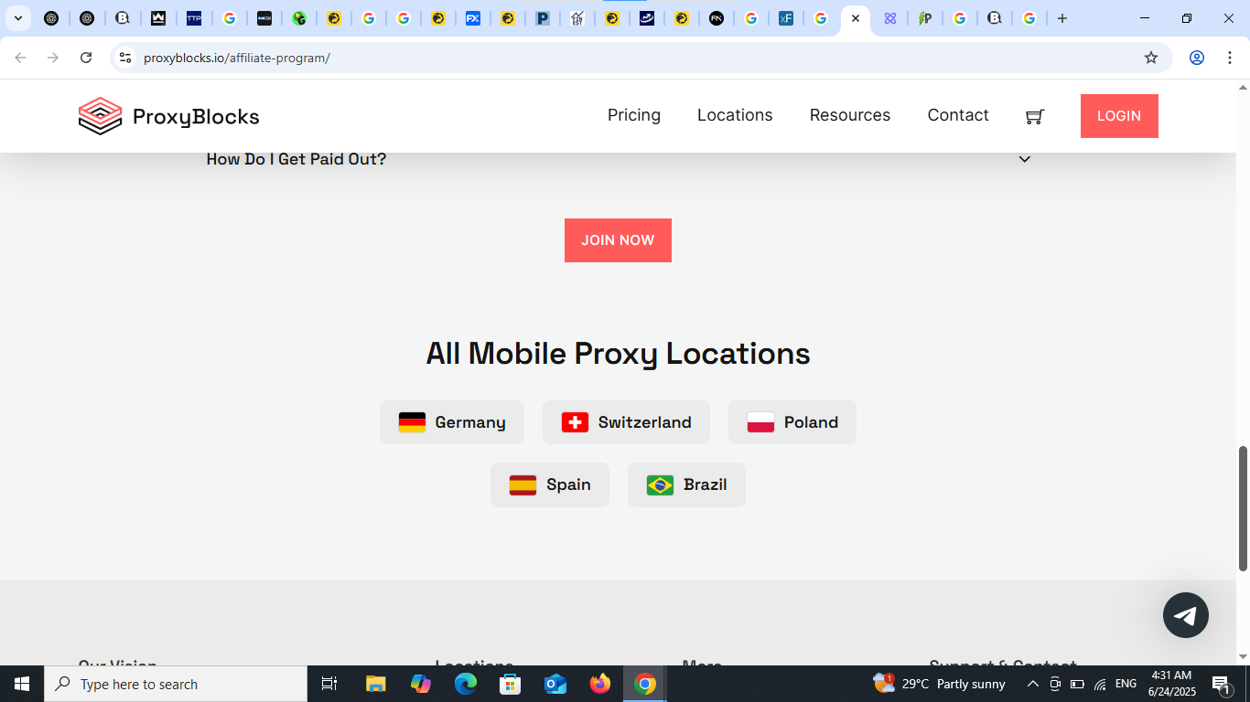Screen dimensions: 1250x702
Task: Open the shopping cart icon
Action: click(1034, 116)
